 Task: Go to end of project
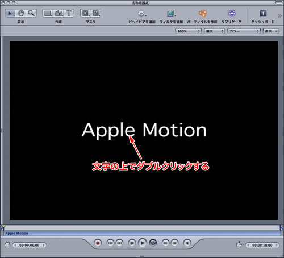[119, 243]
